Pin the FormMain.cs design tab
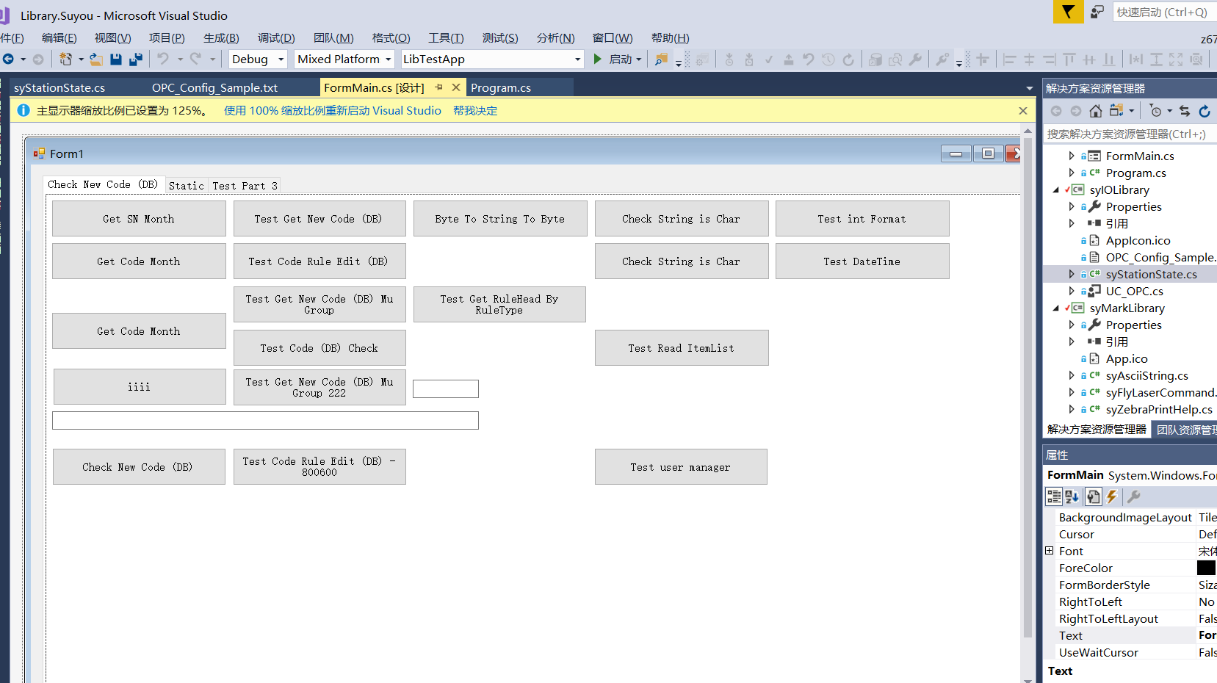The height and width of the screenshot is (683, 1217). [x=439, y=87]
